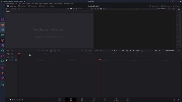Open the Help menu
The image size is (182, 102).
pos(72,3)
